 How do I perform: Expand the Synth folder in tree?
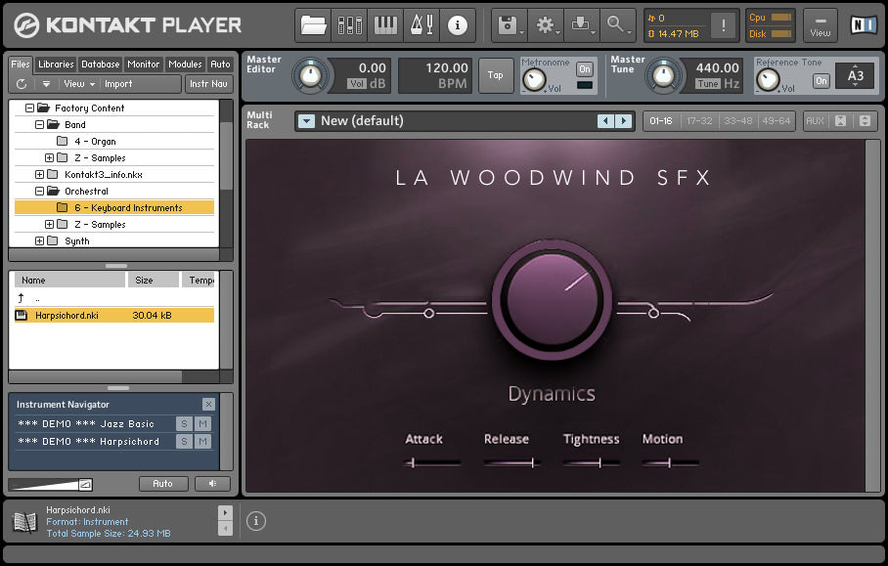[x=40, y=241]
